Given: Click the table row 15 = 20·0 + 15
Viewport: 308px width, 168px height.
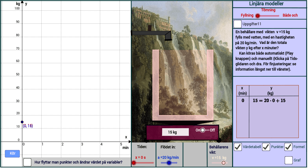Looking at the screenshot, I should 269,101.
